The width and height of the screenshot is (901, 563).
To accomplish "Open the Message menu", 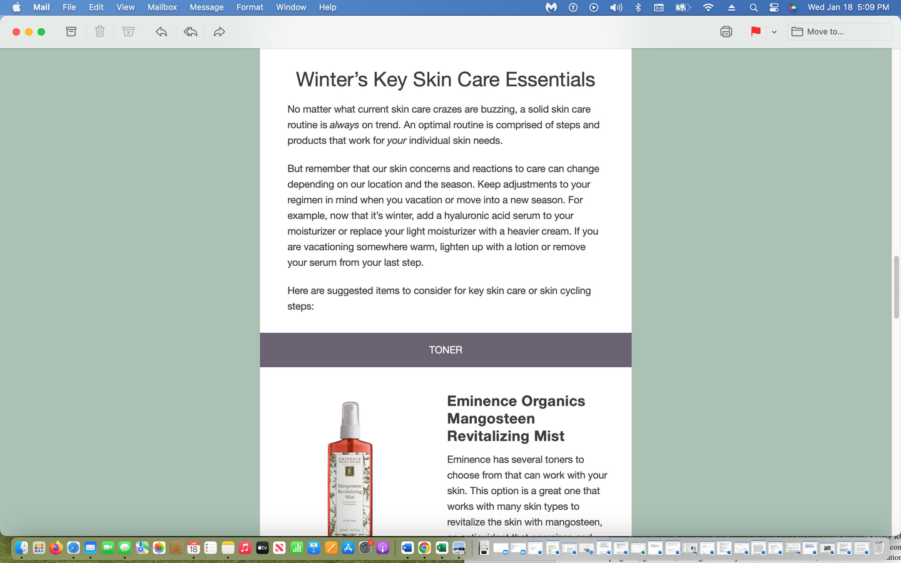I will 206,8.
